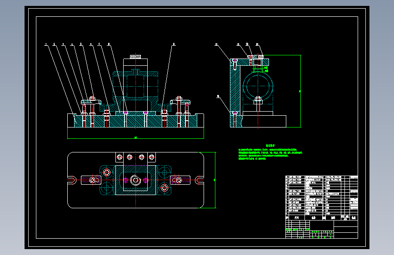
Task: Pick the large workpiece circle in the side view
Action: 258,86
